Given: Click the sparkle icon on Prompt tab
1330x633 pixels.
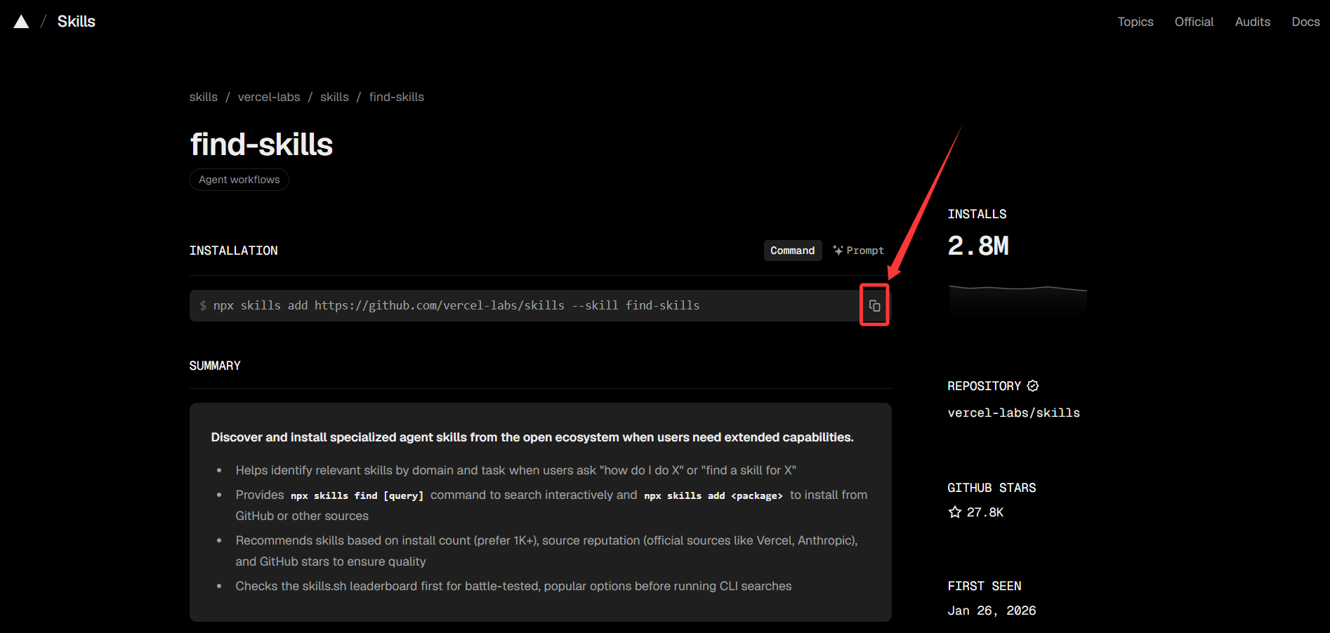Looking at the screenshot, I should pyautogui.click(x=838, y=251).
